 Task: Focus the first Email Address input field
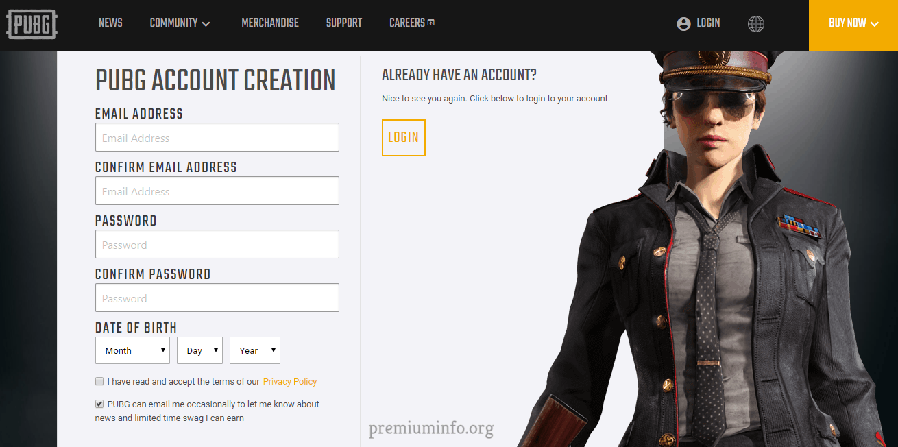tap(217, 137)
